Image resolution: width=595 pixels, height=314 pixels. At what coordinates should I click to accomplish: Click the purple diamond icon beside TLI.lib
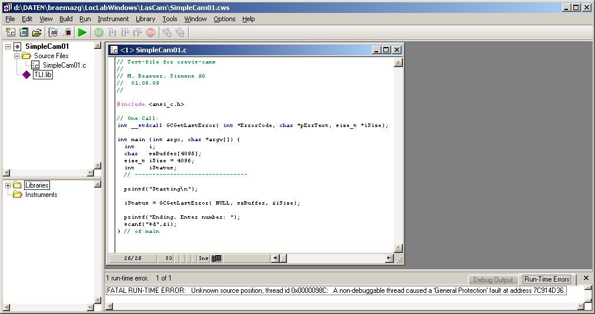tap(26, 75)
